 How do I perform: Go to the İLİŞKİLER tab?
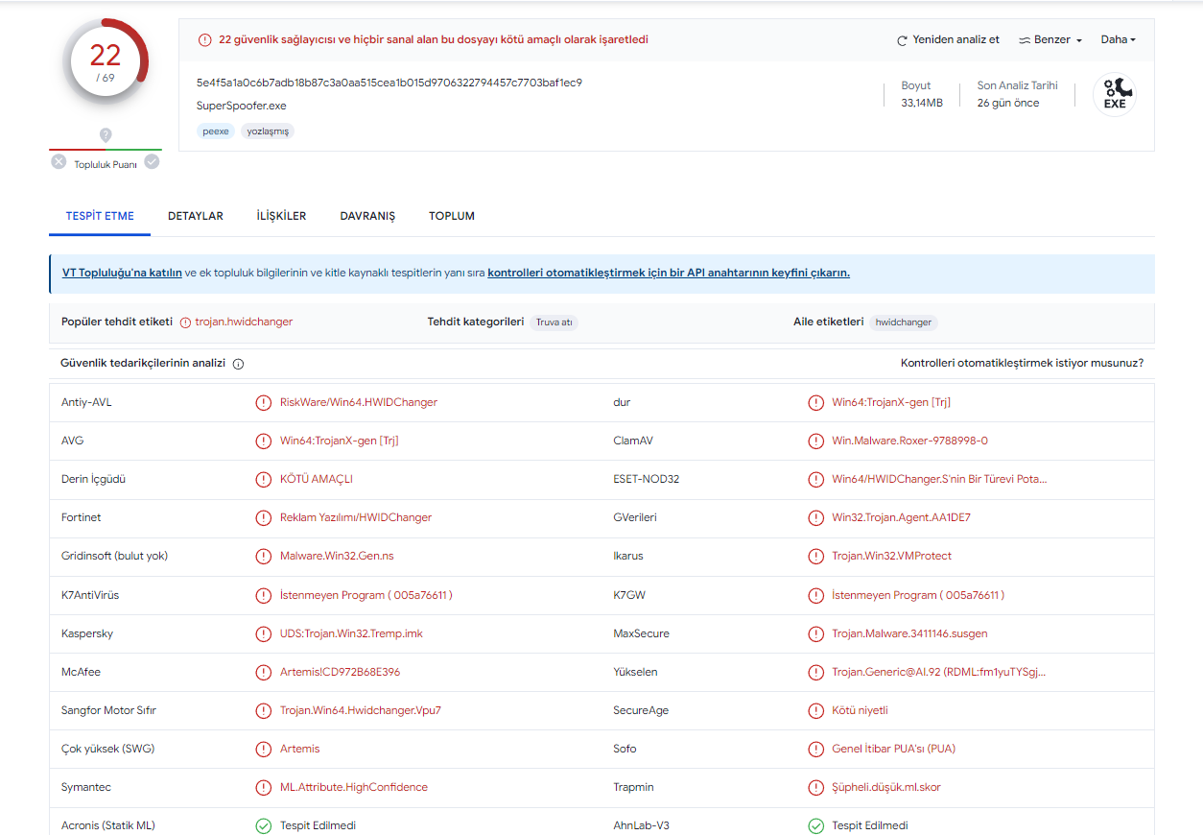(281, 216)
